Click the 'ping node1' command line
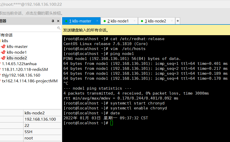 click(x=99, y=54)
